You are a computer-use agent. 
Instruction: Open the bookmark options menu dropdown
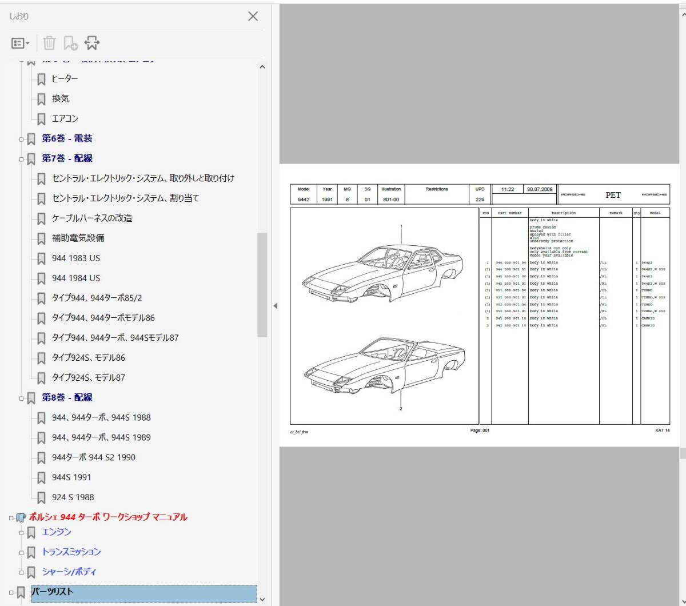[x=21, y=43]
